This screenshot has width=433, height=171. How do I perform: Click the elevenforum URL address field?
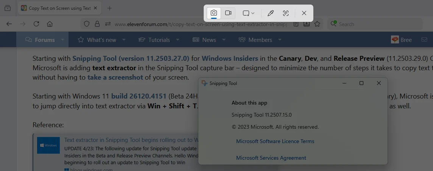tap(202, 24)
